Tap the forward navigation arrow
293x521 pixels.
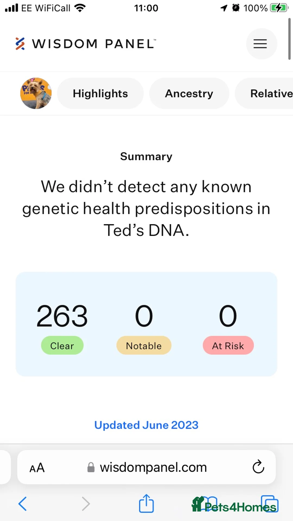coord(86,504)
